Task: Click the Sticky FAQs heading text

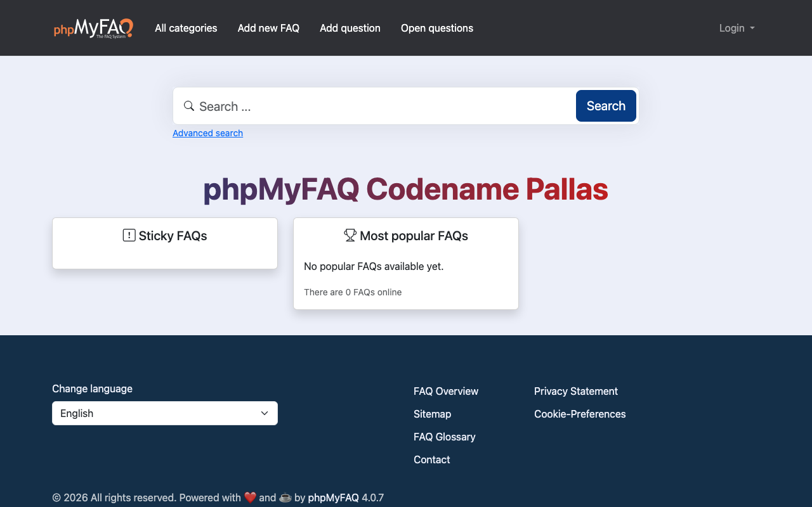Action: pos(173,236)
